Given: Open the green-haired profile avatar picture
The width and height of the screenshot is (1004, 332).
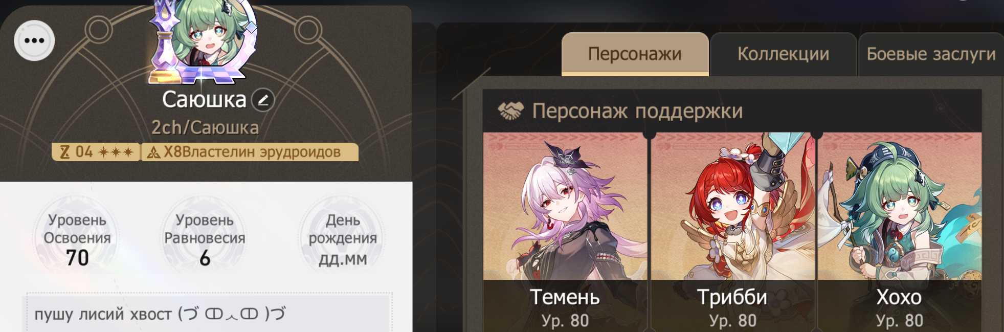Looking at the screenshot, I should pos(213,36).
